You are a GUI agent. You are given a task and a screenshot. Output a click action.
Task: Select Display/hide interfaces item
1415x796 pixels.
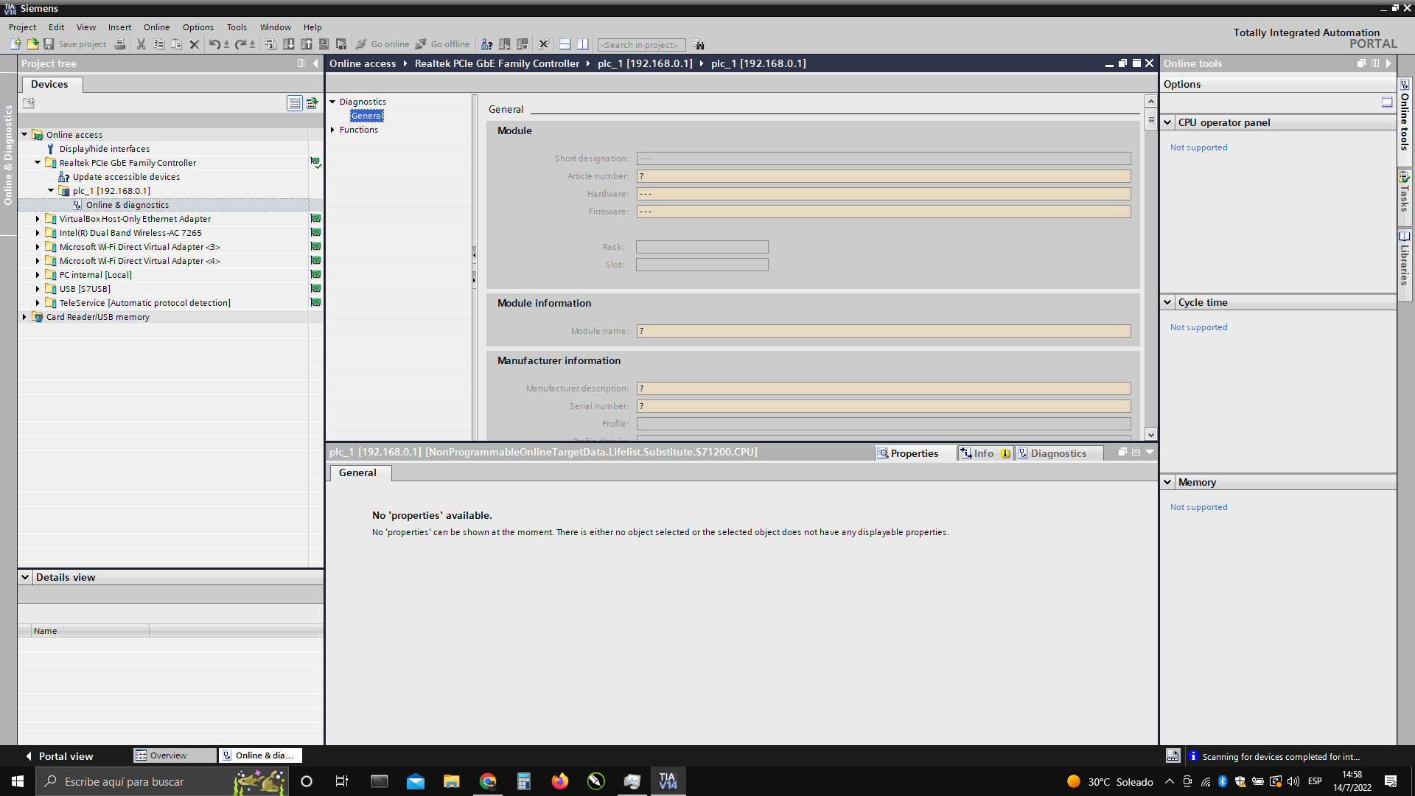pyautogui.click(x=104, y=149)
